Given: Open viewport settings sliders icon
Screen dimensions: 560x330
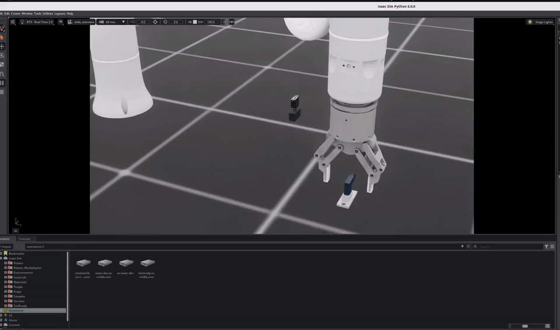Looking at the screenshot, I should tap(13, 22).
